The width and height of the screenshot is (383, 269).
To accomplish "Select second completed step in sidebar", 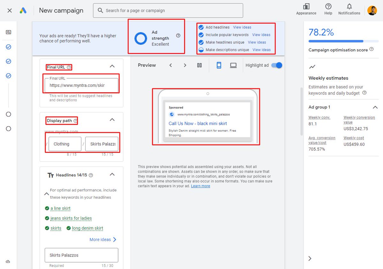I will click(x=9, y=61).
